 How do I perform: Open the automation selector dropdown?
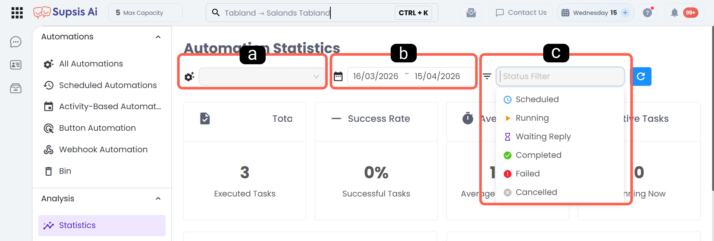262,76
